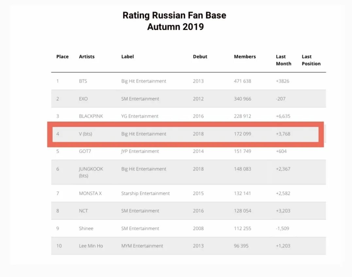The image size is (352, 277).
Task: Click the BLACKPINK artist name
Action: tap(91, 116)
